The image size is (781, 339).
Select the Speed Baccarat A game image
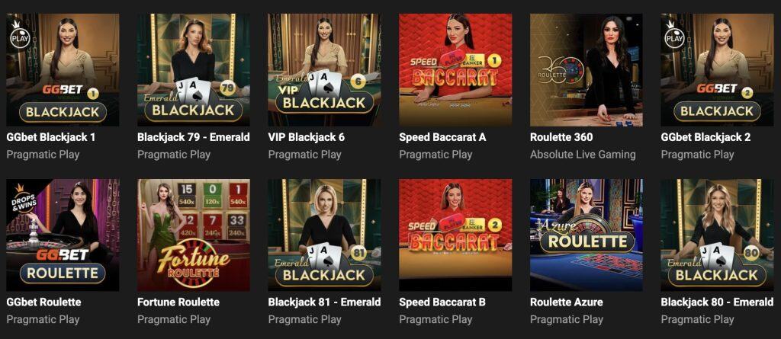455,69
